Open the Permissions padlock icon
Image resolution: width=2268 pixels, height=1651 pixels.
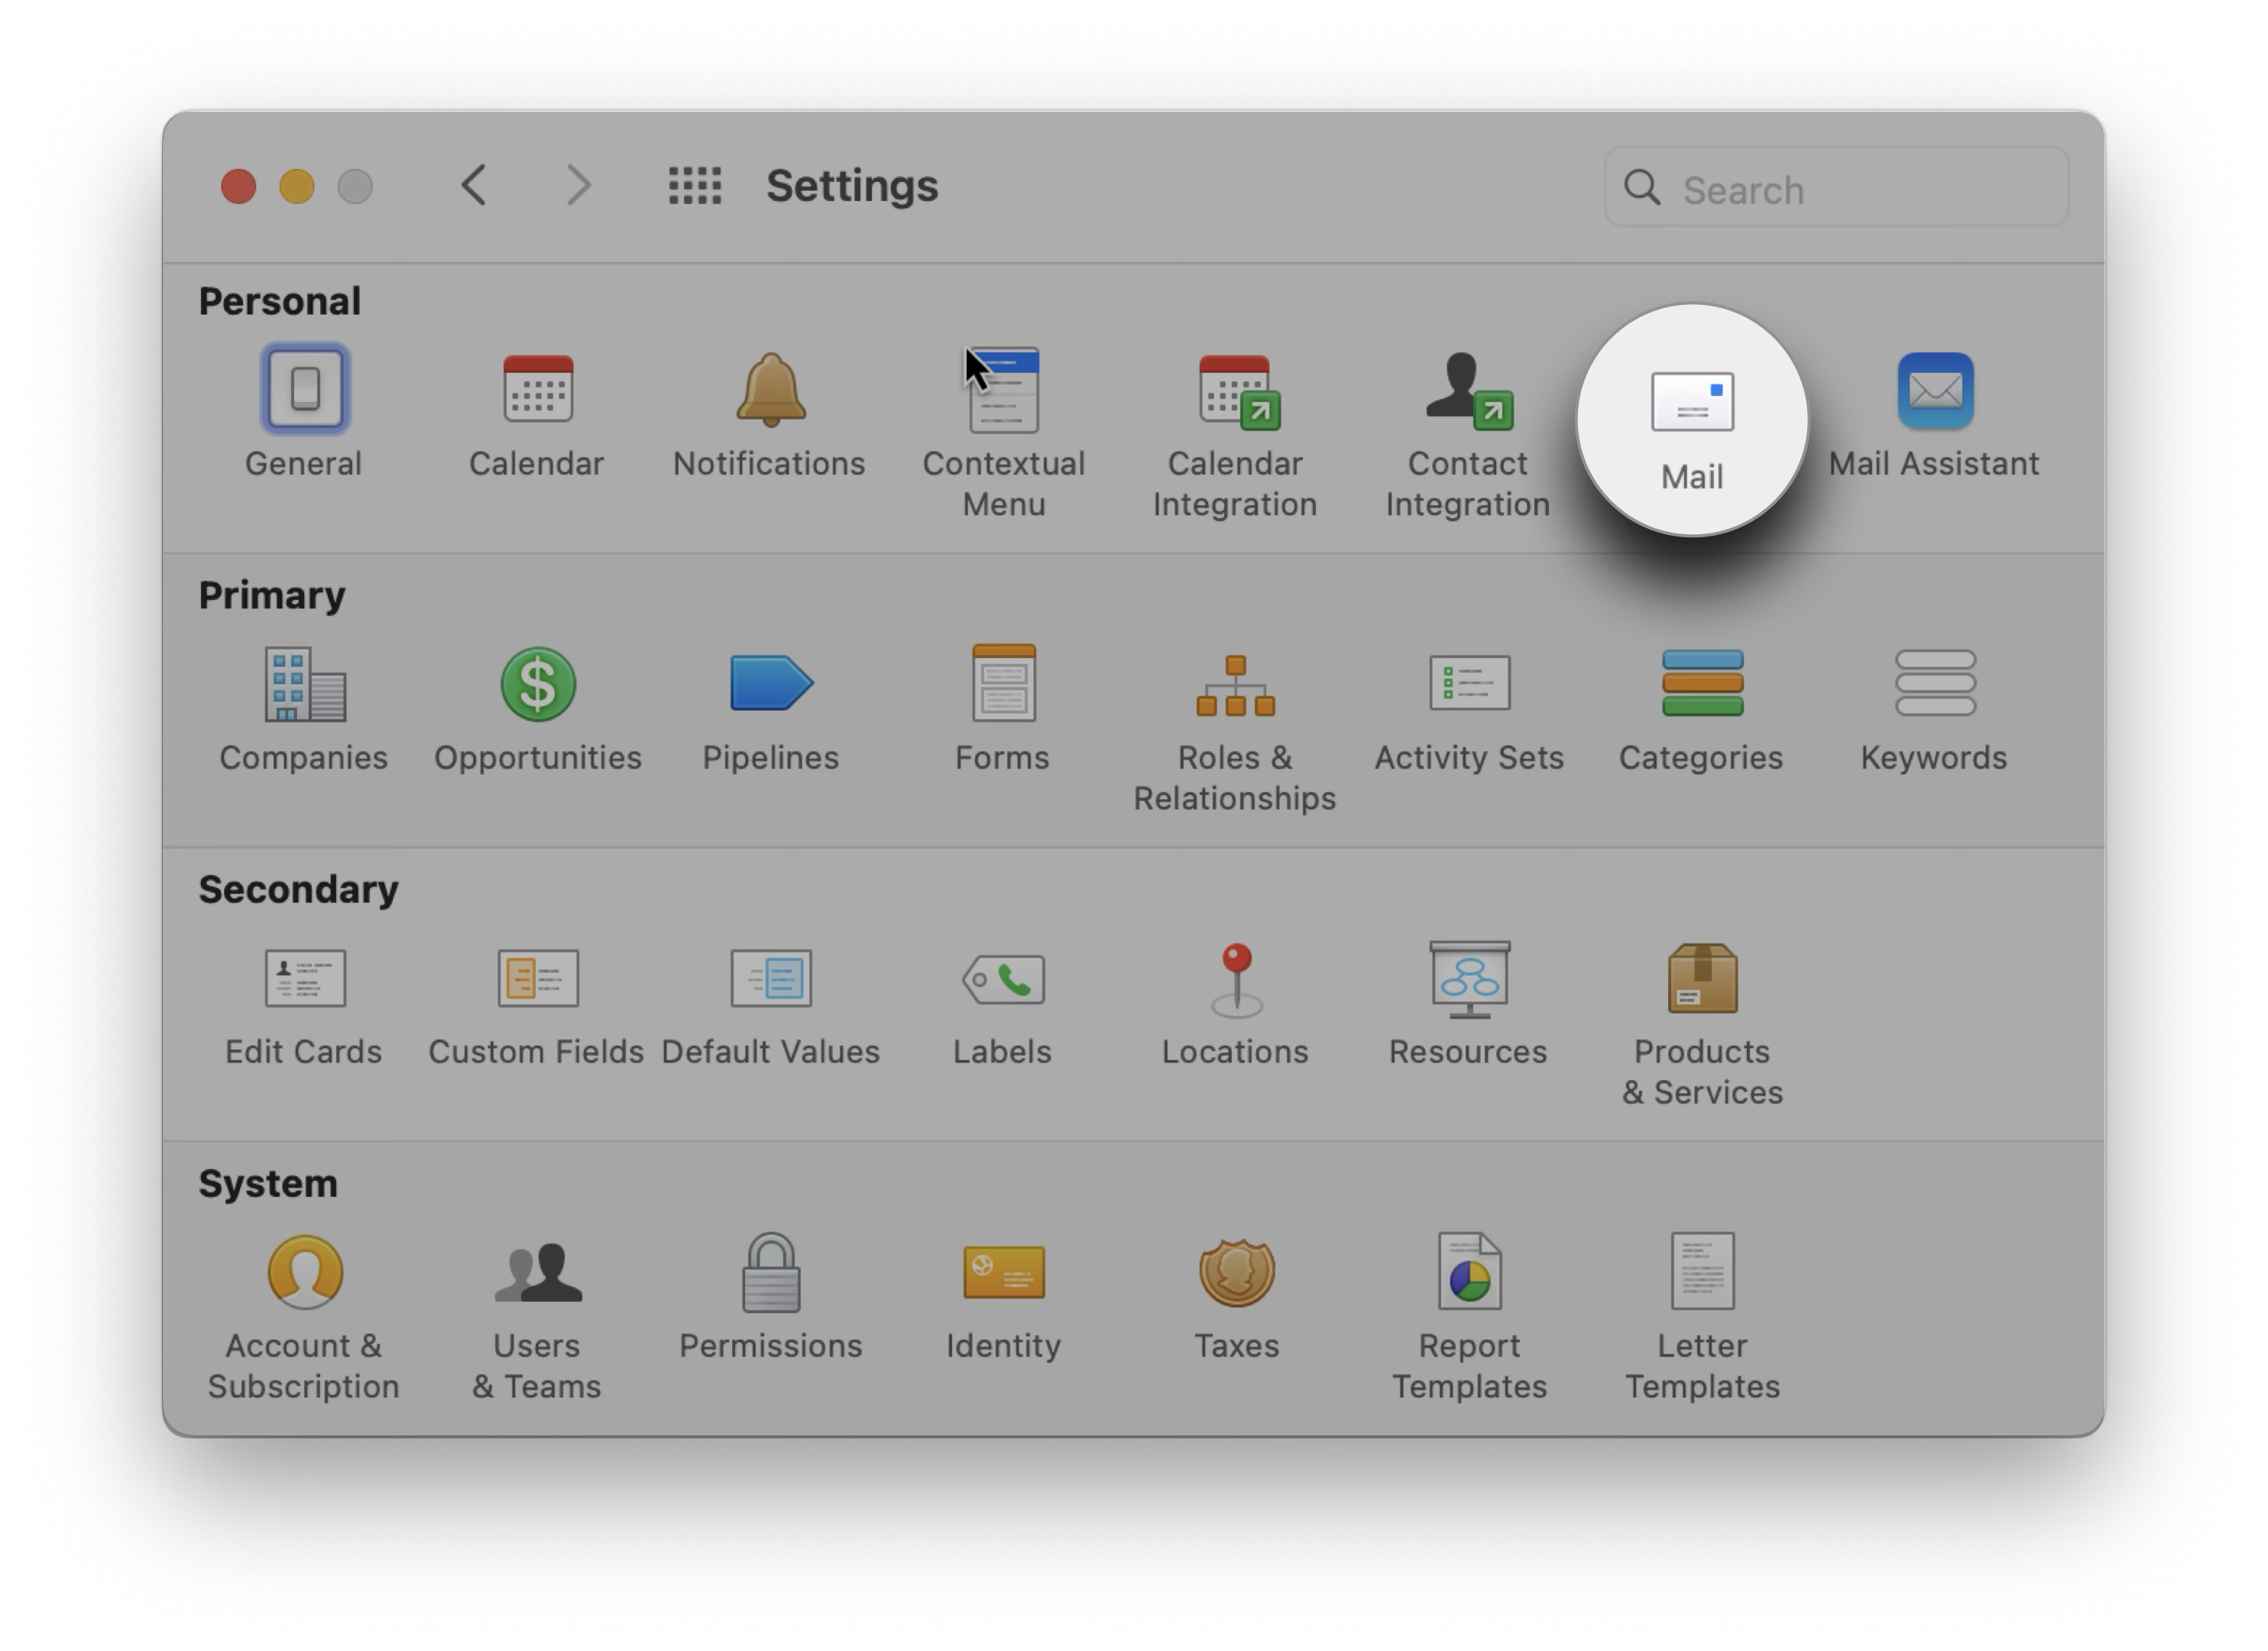click(770, 1273)
